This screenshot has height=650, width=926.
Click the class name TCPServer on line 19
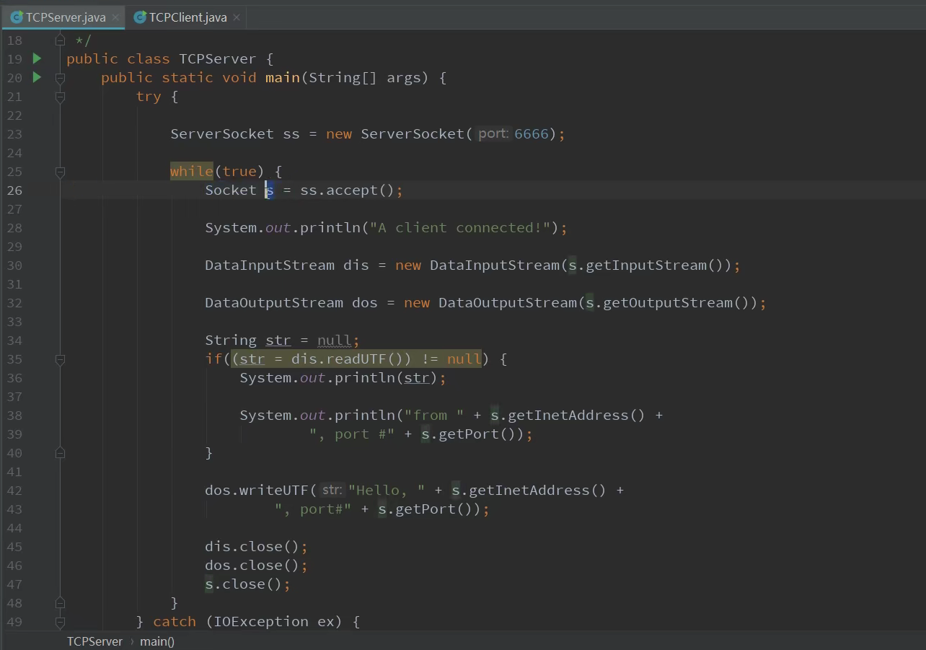(x=218, y=58)
